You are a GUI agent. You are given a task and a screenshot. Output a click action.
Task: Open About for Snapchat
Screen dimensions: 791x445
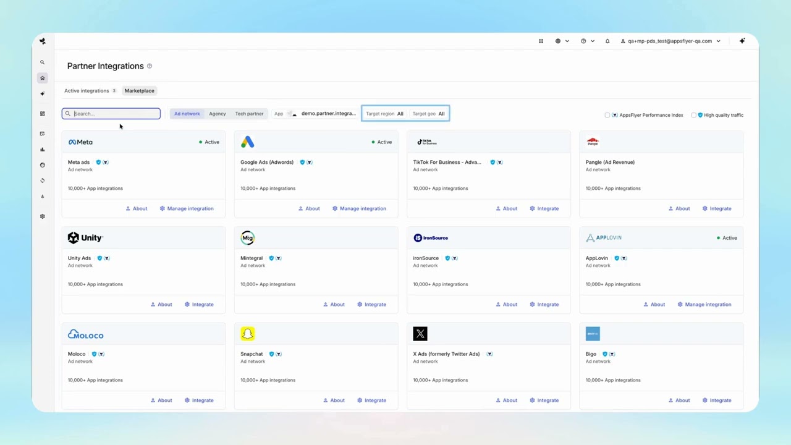[334, 400]
